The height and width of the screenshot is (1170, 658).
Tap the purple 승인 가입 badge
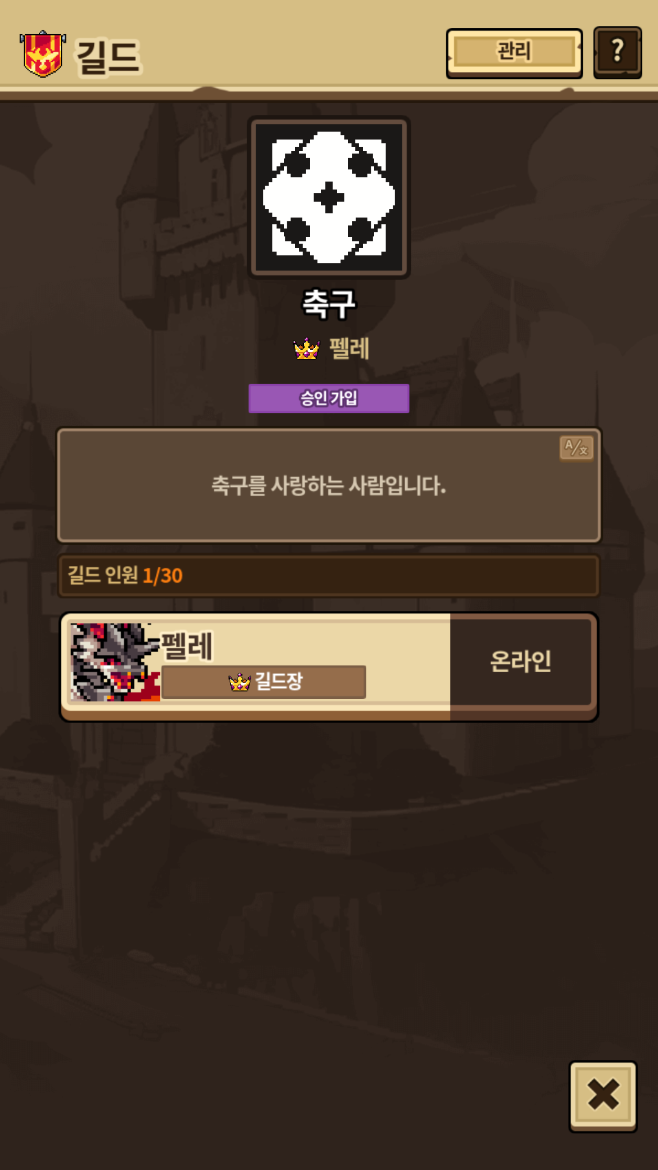pos(329,398)
